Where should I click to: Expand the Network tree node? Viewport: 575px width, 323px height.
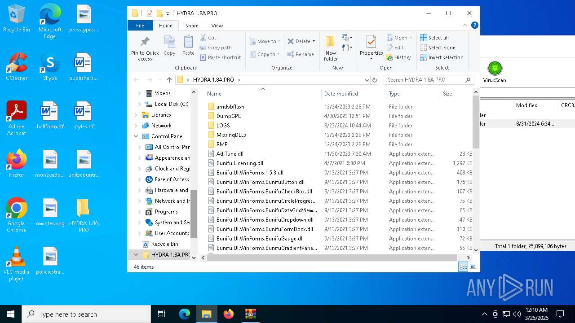(x=136, y=126)
